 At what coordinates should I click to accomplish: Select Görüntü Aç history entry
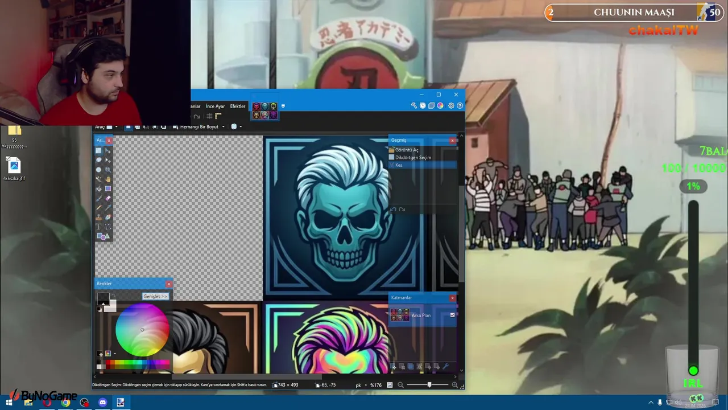(x=423, y=150)
